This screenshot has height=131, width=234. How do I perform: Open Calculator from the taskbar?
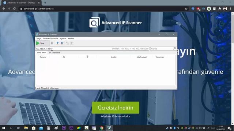tap(49, 128)
